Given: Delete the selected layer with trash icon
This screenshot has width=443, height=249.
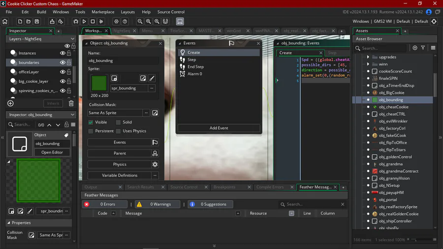Looking at the screenshot, I should [71, 103].
